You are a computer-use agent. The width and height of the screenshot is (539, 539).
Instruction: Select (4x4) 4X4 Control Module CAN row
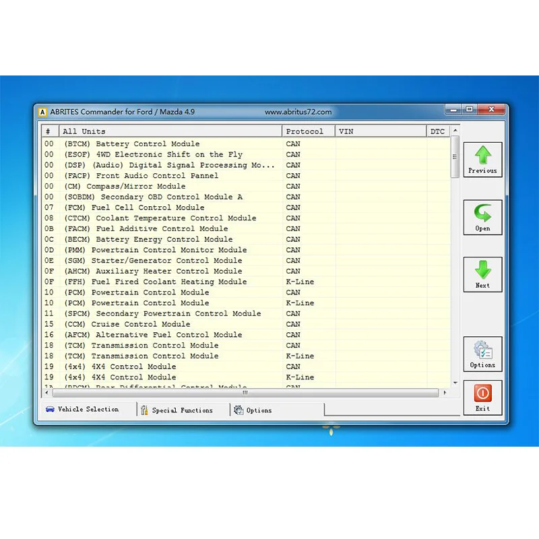246,367
